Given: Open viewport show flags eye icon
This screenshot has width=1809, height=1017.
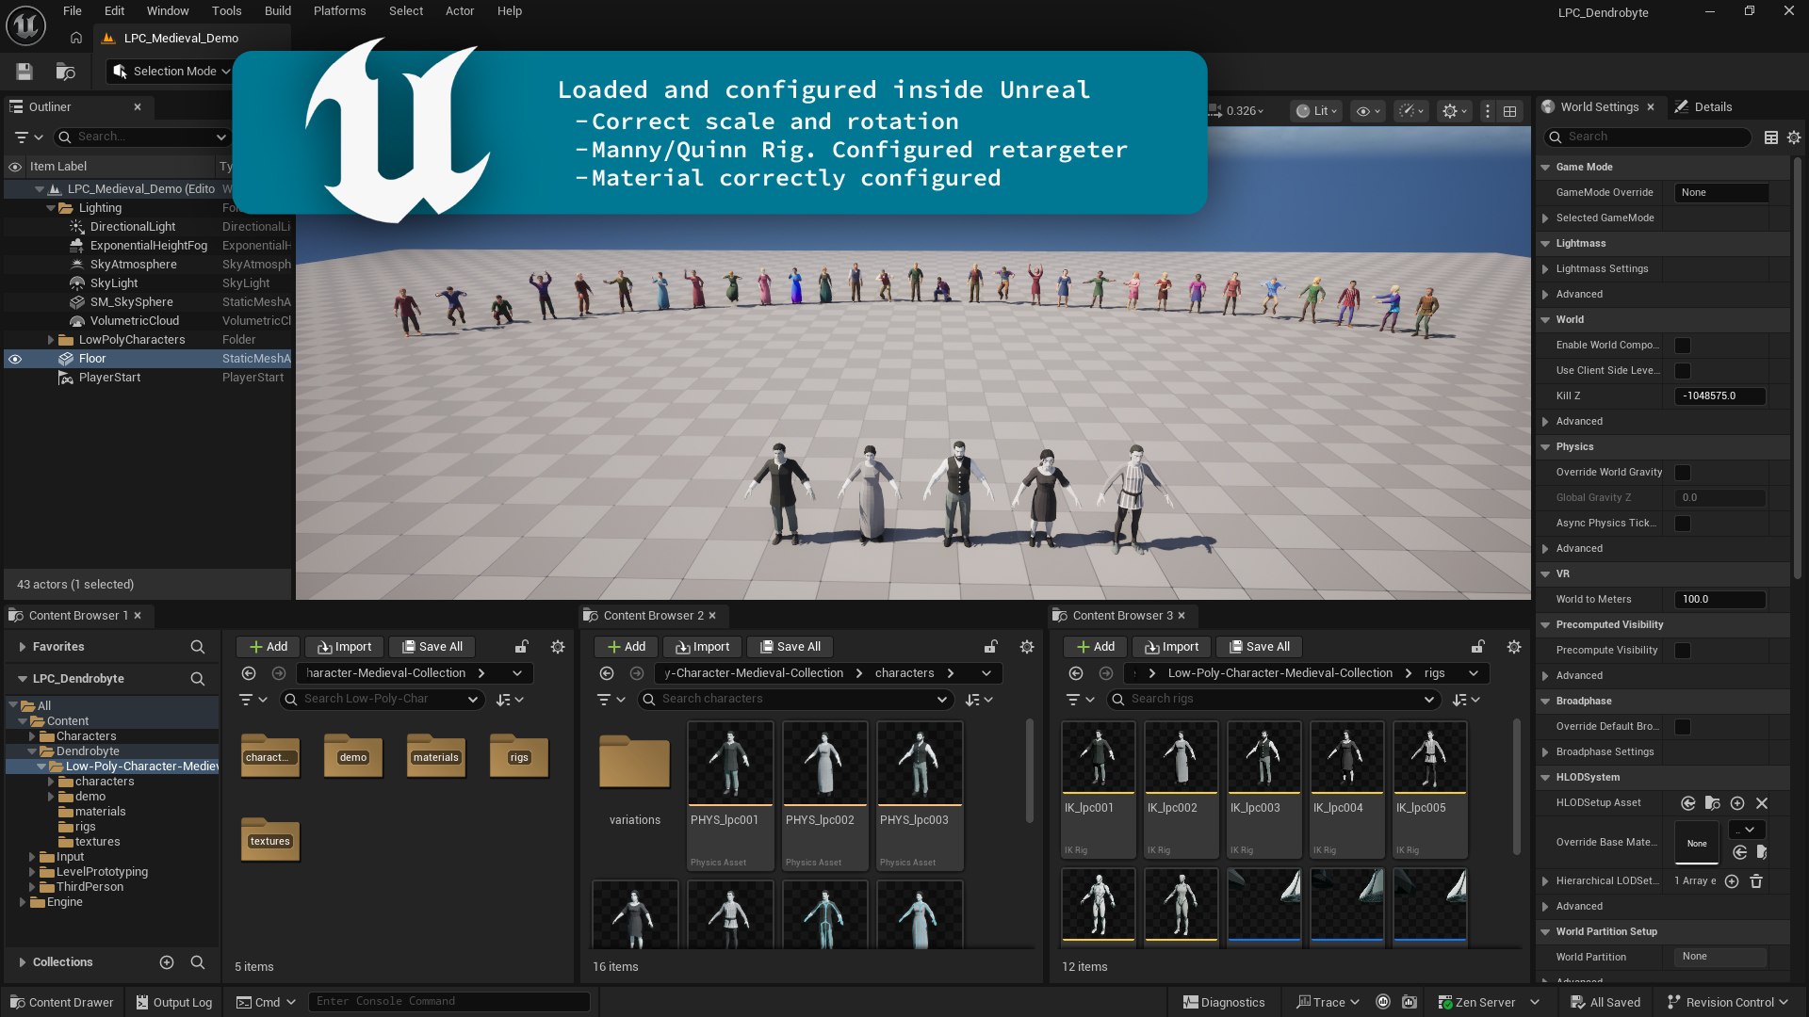Looking at the screenshot, I should click(1367, 111).
